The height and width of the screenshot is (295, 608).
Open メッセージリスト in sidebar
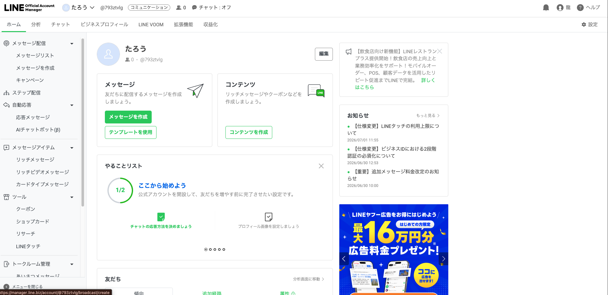click(x=35, y=56)
